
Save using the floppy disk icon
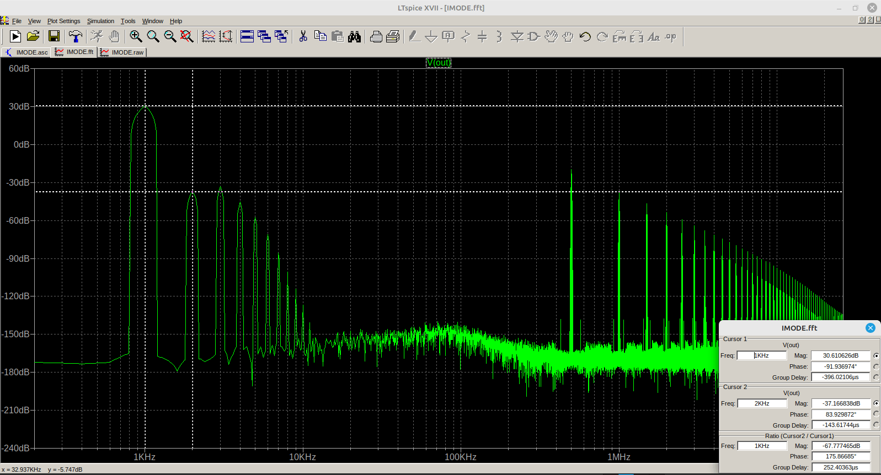pos(54,36)
